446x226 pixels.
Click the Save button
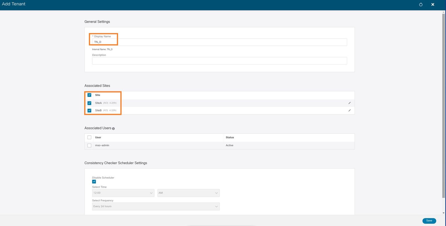click(x=429, y=221)
